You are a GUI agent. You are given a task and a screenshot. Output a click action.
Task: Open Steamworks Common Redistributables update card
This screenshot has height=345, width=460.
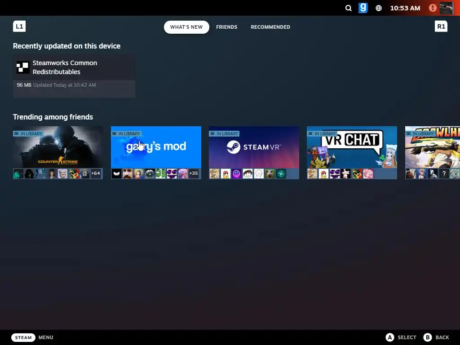pos(74,76)
